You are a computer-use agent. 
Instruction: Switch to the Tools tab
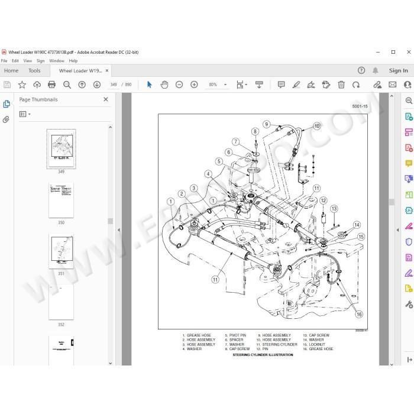click(x=34, y=71)
